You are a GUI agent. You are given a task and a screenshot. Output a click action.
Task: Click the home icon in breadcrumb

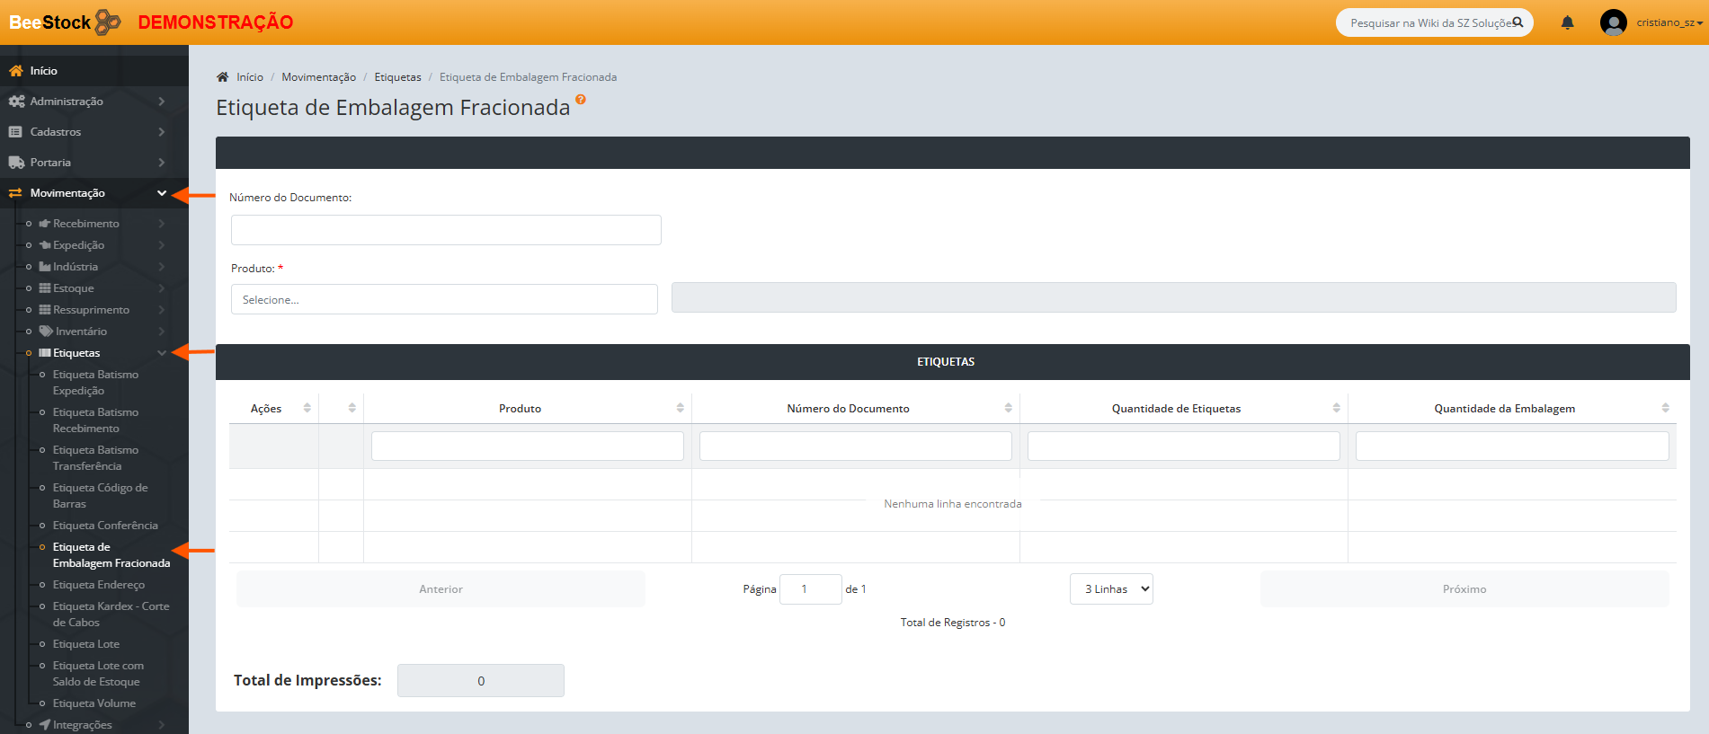pyautogui.click(x=223, y=77)
